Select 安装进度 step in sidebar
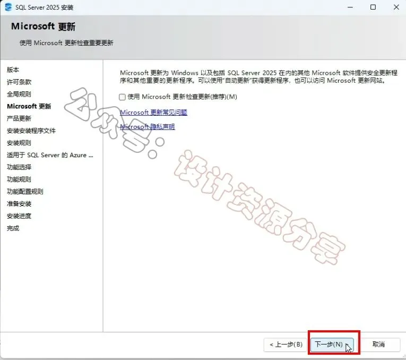Image resolution: width=406 pixels, height=360 pixels. tap(19, 216)
